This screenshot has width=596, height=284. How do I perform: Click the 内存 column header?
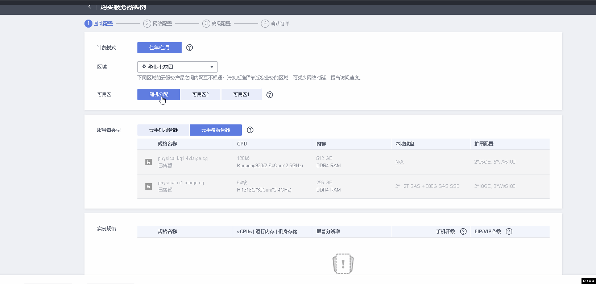click(321, 144)
